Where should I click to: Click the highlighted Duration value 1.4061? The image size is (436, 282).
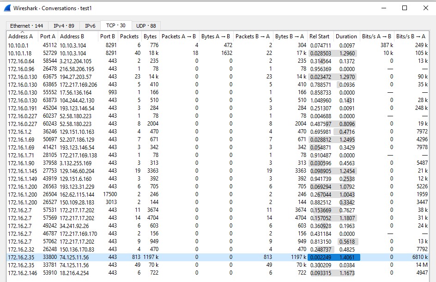pyautogui.click(x=347, y=257)
